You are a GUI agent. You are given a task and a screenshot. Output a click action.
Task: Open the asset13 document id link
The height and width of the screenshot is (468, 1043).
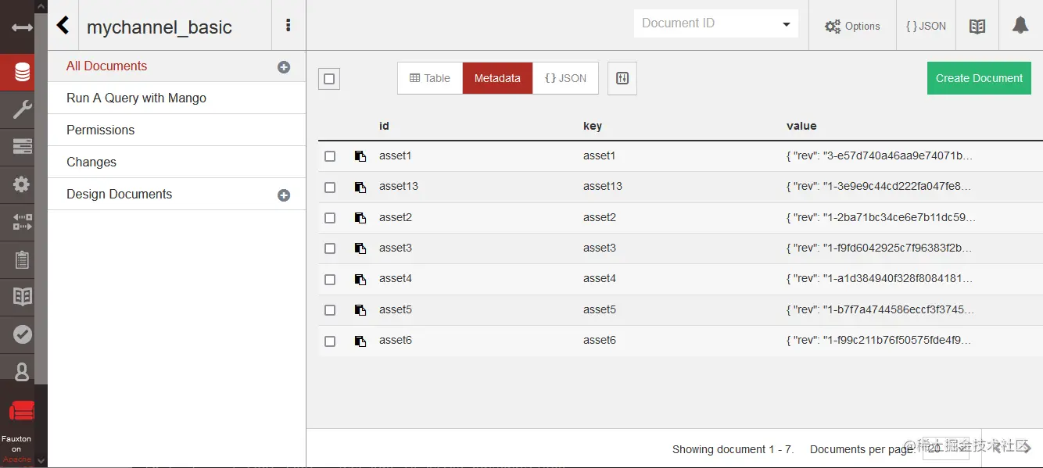click(399, 187)
